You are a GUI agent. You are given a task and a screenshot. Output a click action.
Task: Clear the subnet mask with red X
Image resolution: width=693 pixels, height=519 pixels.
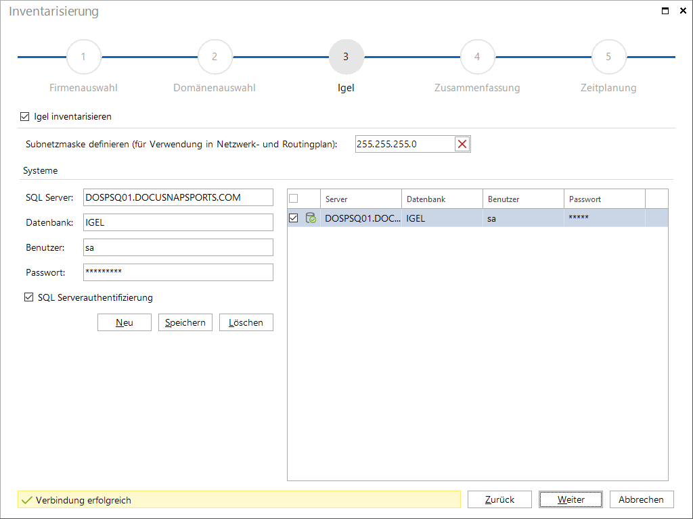tap(462, 144)
